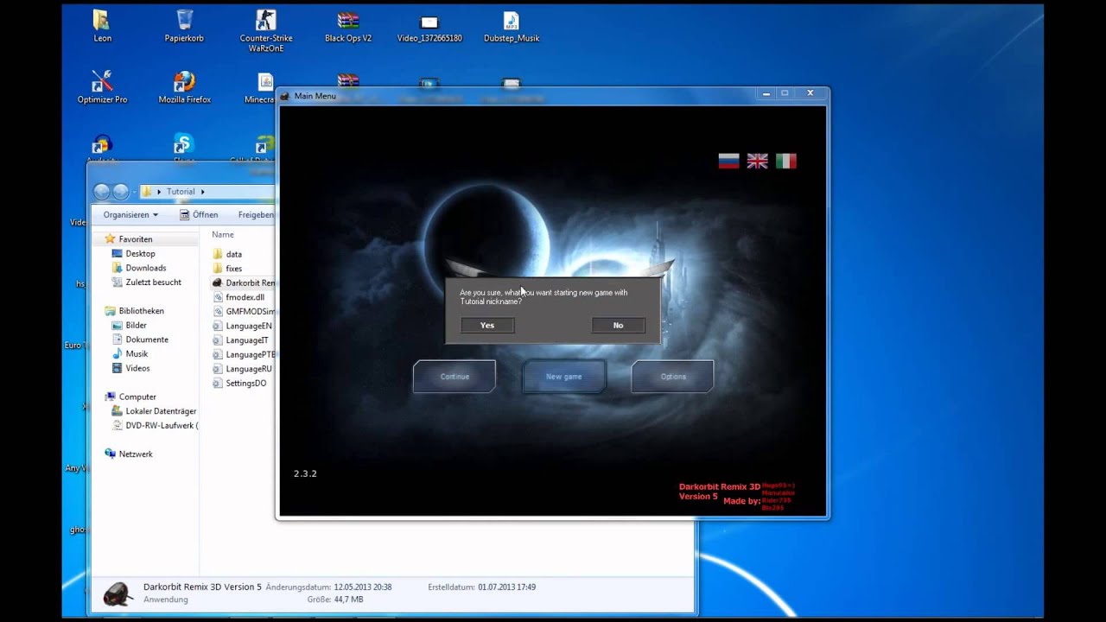The width and height of the screenshot is (1106, 622).
Task: Expand the breadcrumb arrow after Tutorial
Action: tap(203, 192)
